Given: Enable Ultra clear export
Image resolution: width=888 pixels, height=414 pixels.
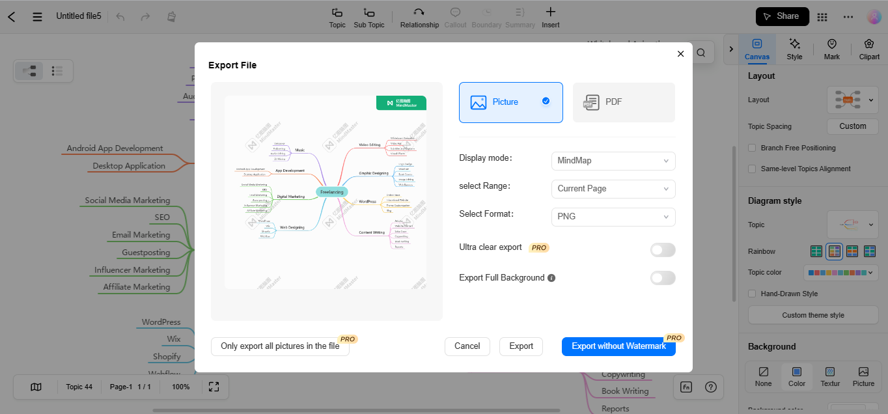Looking at the screenshot, I should tap(662, 250).
